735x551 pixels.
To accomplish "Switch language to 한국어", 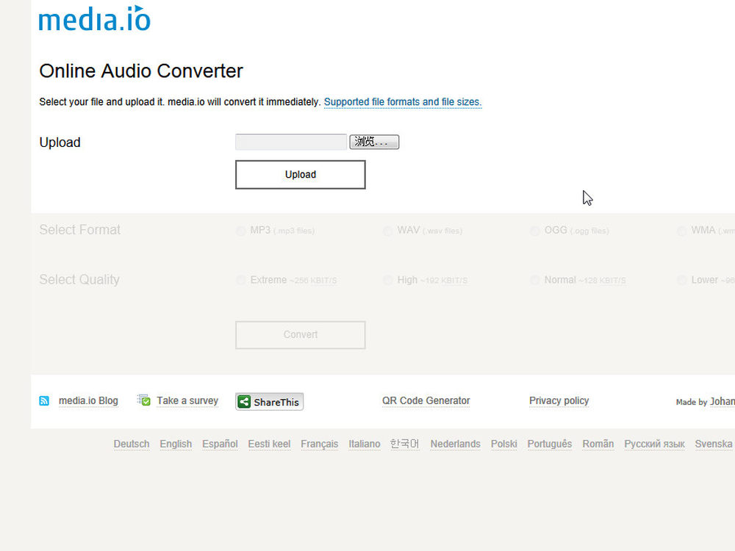I will [x=404, y=444].
